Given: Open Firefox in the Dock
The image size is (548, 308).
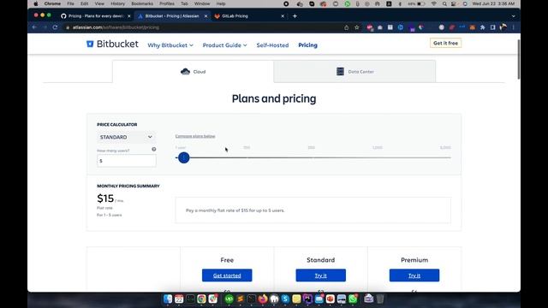Looking at the screenshot, I should pos(263,299).
